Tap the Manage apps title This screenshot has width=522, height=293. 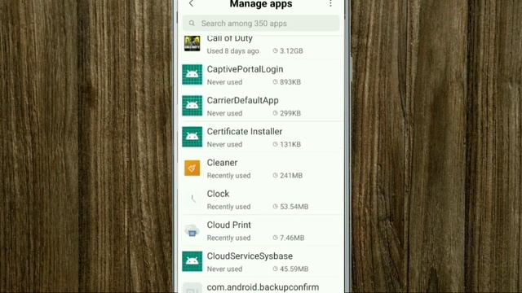coord(261,4)
